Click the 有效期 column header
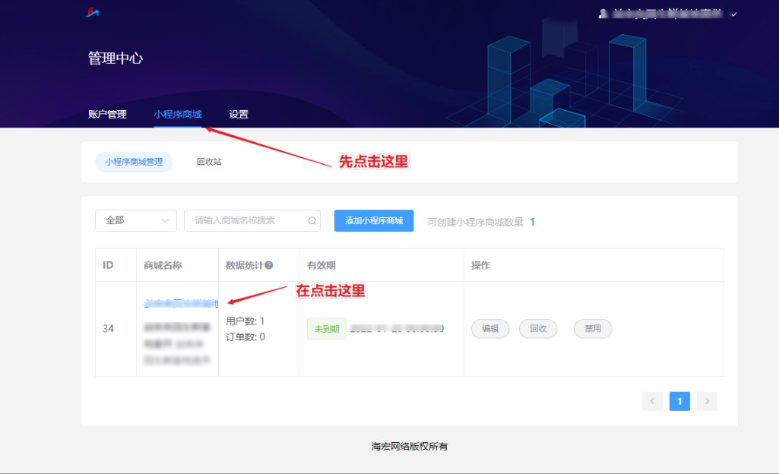 click(x=321, y=265)
